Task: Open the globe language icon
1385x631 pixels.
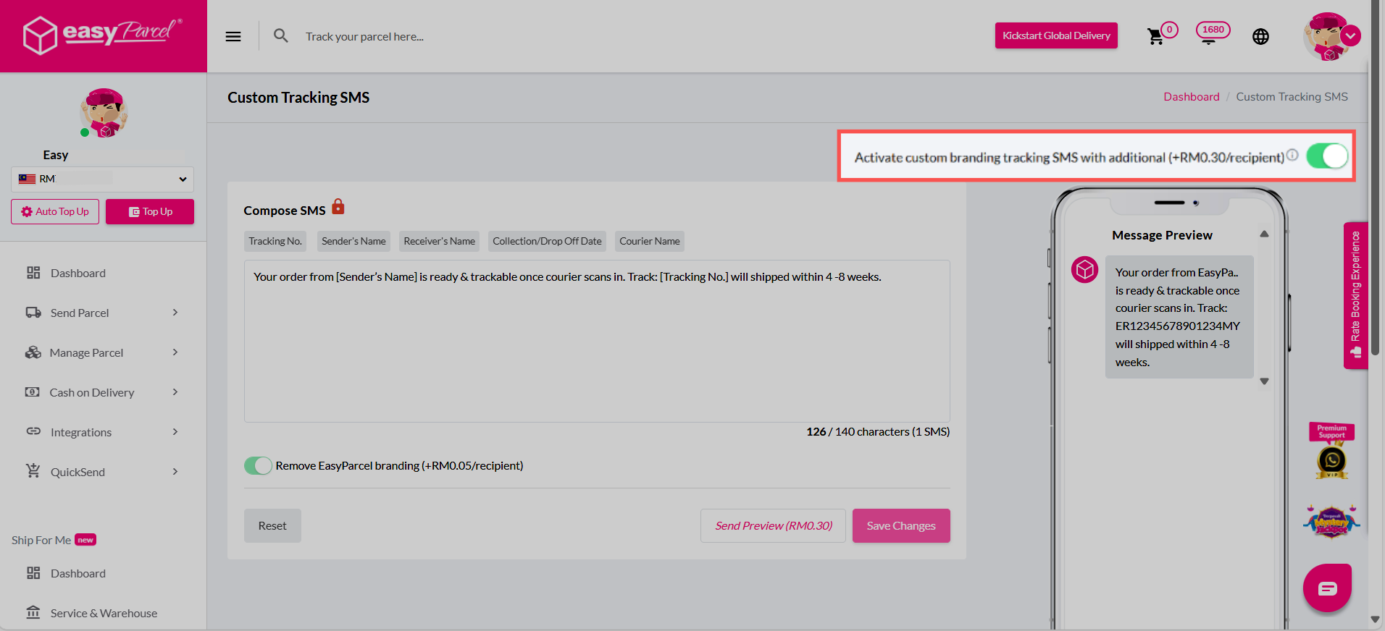Action: pyautogui.click(x=1260, y=36)
